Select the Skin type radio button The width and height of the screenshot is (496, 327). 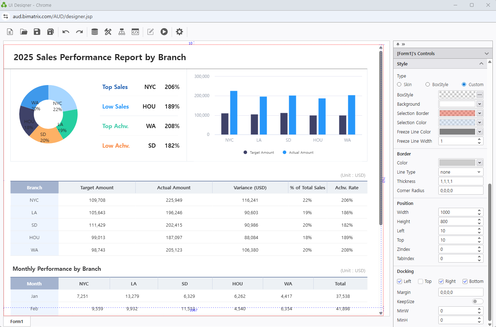click(399, 84)
